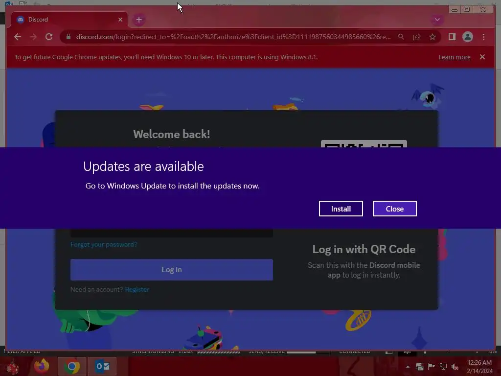Click Forgot your password link
501x376 pixels.
click(x=104, y=245)
